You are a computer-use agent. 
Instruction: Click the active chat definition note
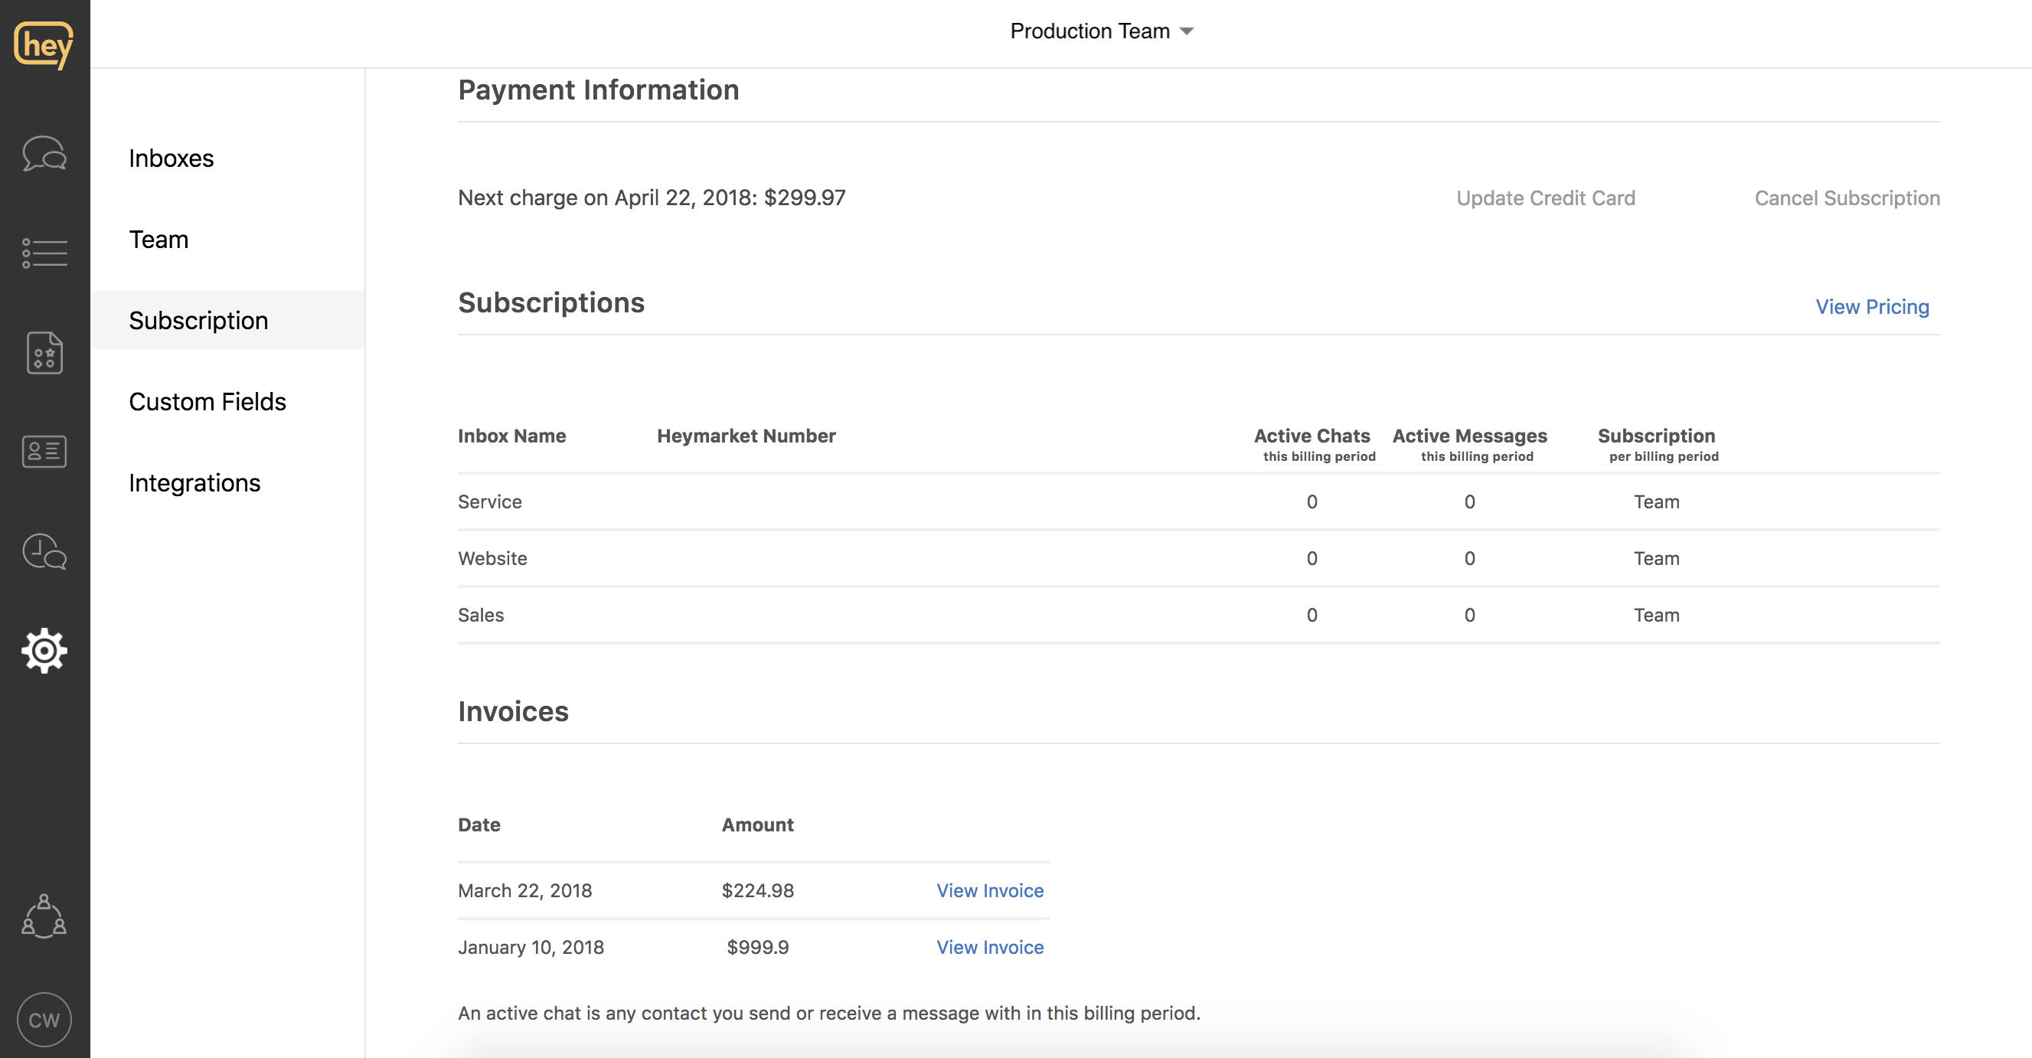pyautogui.click(x=829, y=1013)
